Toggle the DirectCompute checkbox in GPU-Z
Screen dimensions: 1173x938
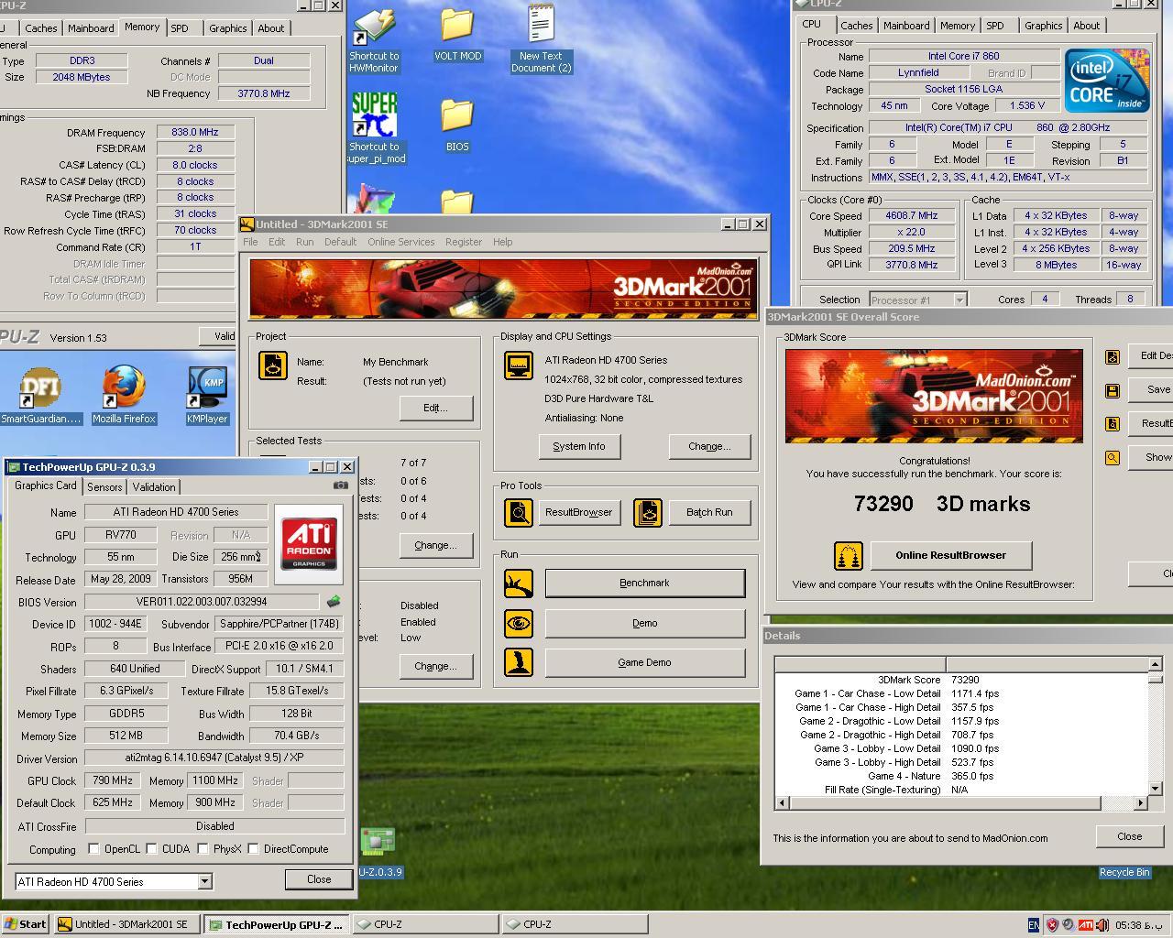tap(253, 848)
